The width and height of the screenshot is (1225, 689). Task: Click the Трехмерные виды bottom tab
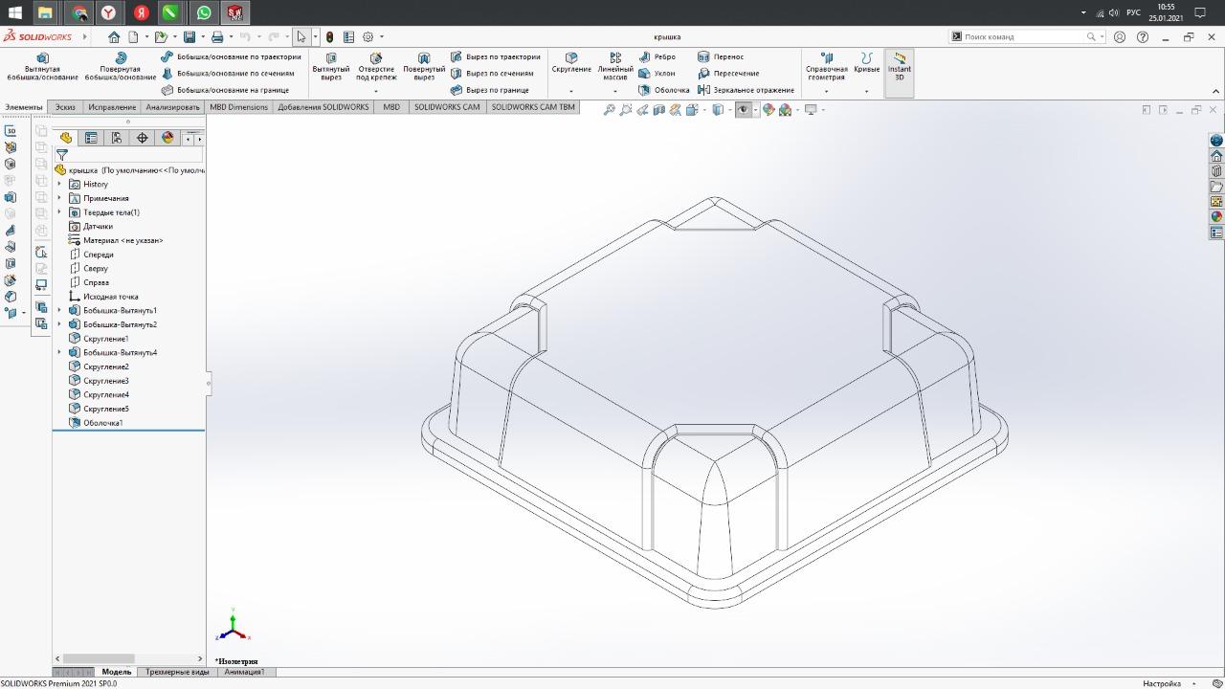pyautogui.click(x=177, y=672)
